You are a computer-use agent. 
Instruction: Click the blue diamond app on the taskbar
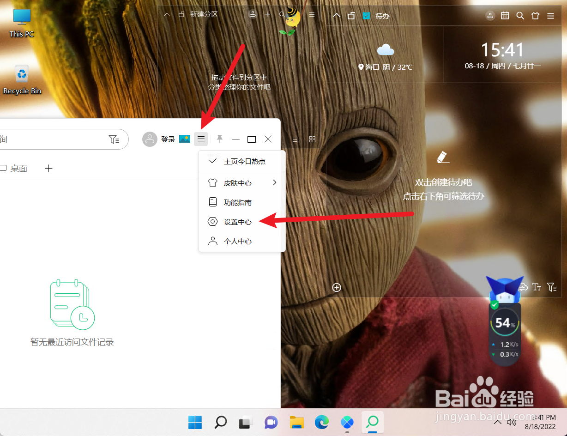pos(347,422)
